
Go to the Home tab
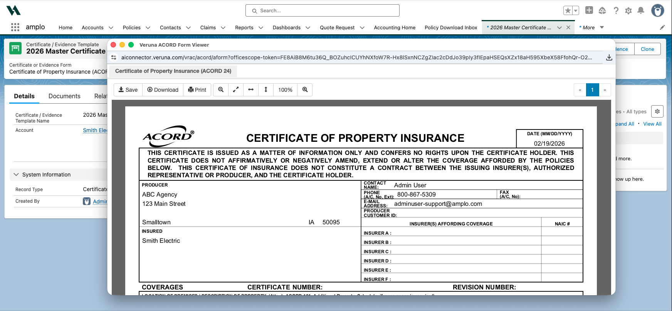66,27
